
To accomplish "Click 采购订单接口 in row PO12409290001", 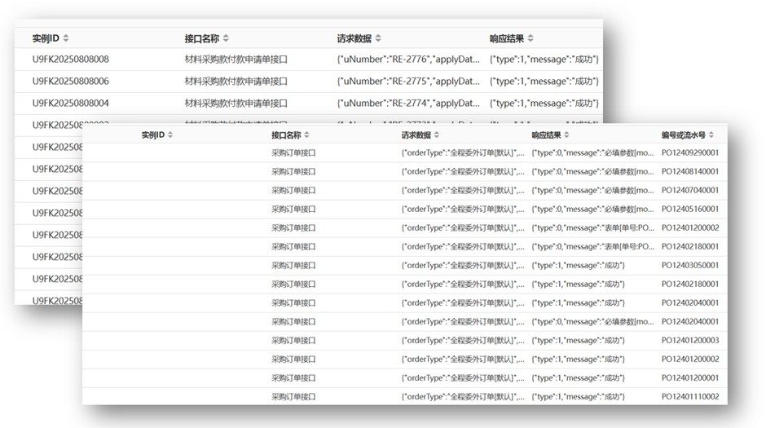I will click(x=293, y=153).
